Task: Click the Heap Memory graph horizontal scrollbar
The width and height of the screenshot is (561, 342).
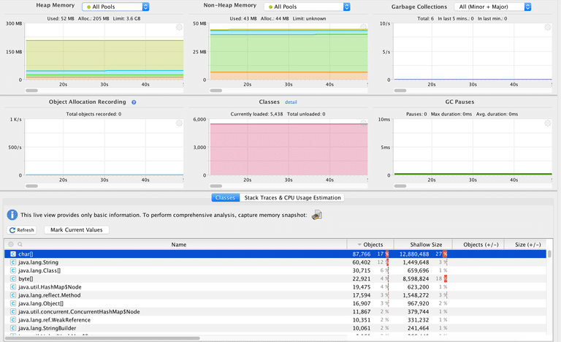Action: [31, 91]
